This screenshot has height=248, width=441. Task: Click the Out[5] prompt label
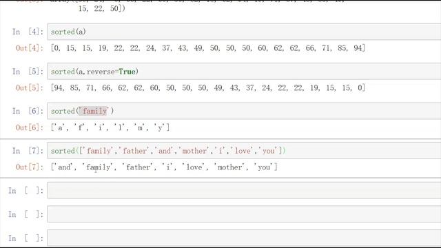pyautogui.click(x=30, y=87)
